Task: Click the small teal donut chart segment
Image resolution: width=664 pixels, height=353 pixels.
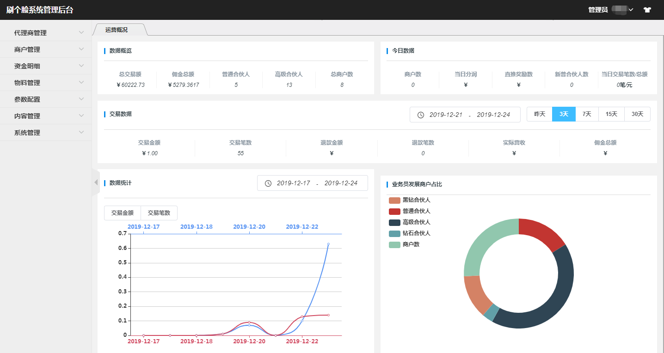Action: click(x=492, y=313)
